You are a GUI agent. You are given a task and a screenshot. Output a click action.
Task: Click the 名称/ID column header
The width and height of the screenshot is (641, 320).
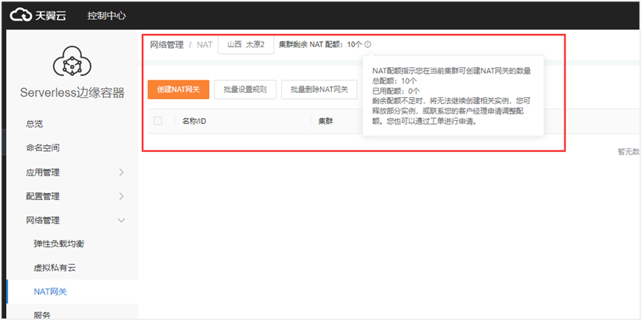tap(194, 122)
